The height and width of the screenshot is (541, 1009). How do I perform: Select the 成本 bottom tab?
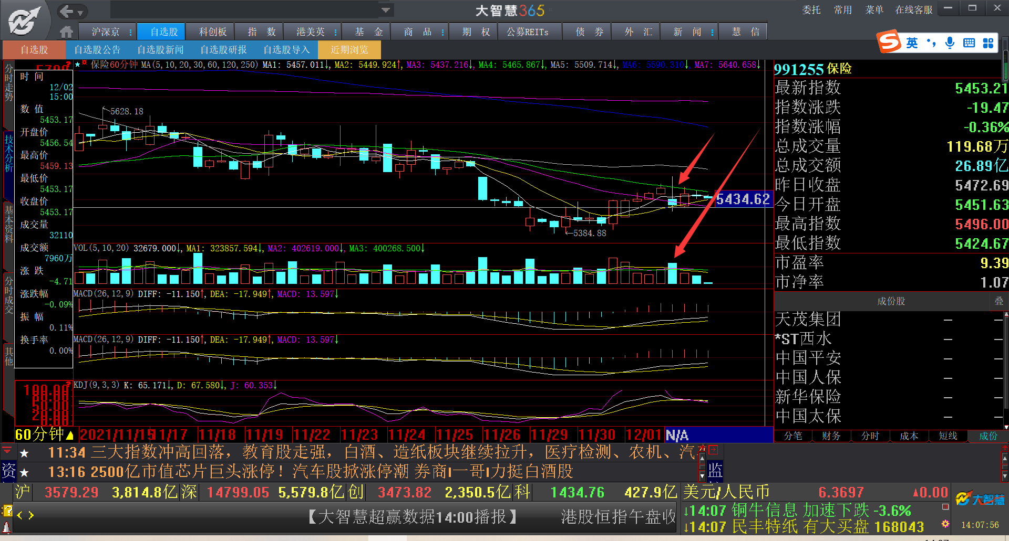909,436
